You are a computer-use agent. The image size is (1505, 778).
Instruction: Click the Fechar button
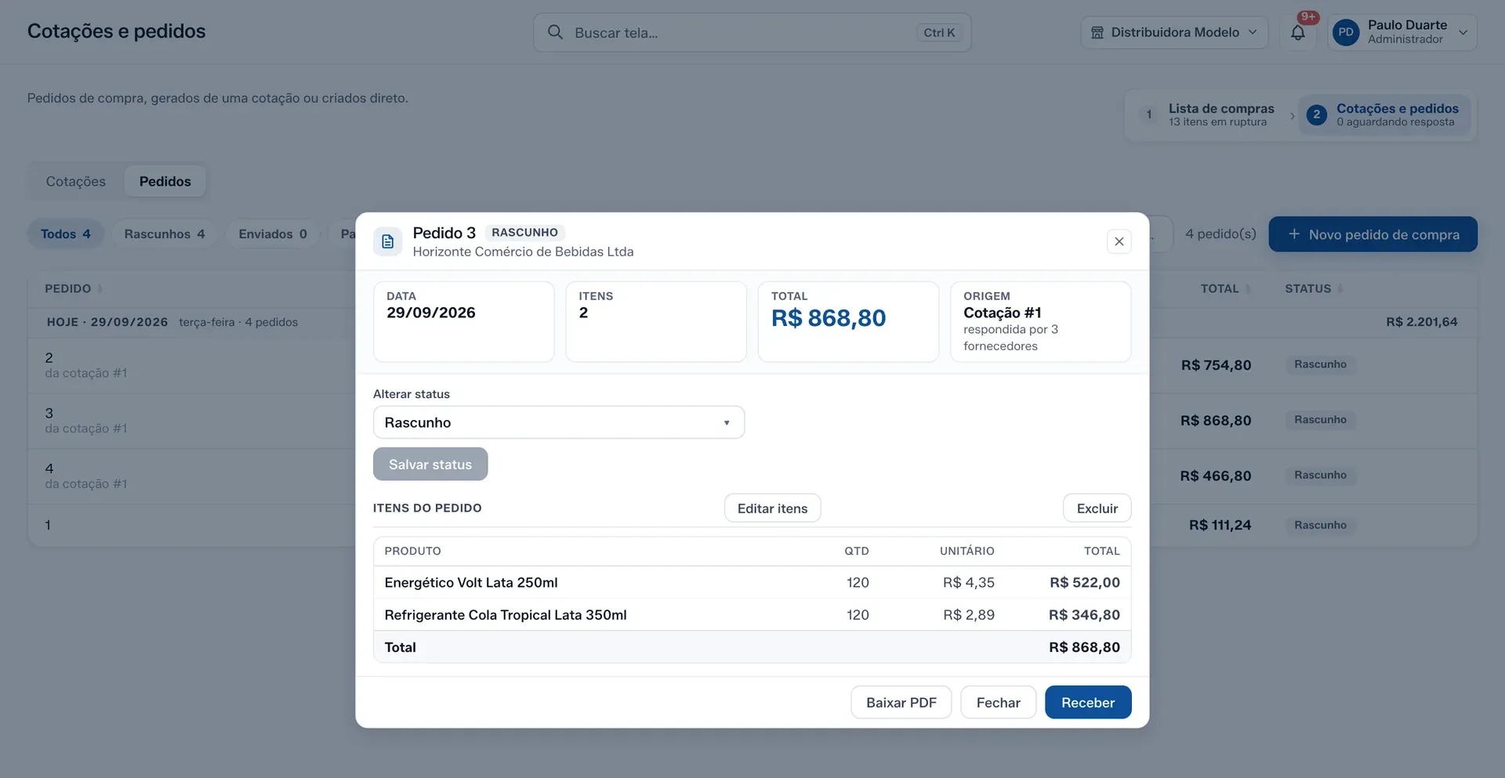(998, 702)
